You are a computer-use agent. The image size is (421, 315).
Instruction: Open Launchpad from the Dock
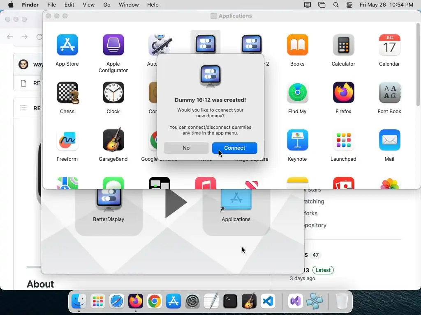tap(98, 301)
